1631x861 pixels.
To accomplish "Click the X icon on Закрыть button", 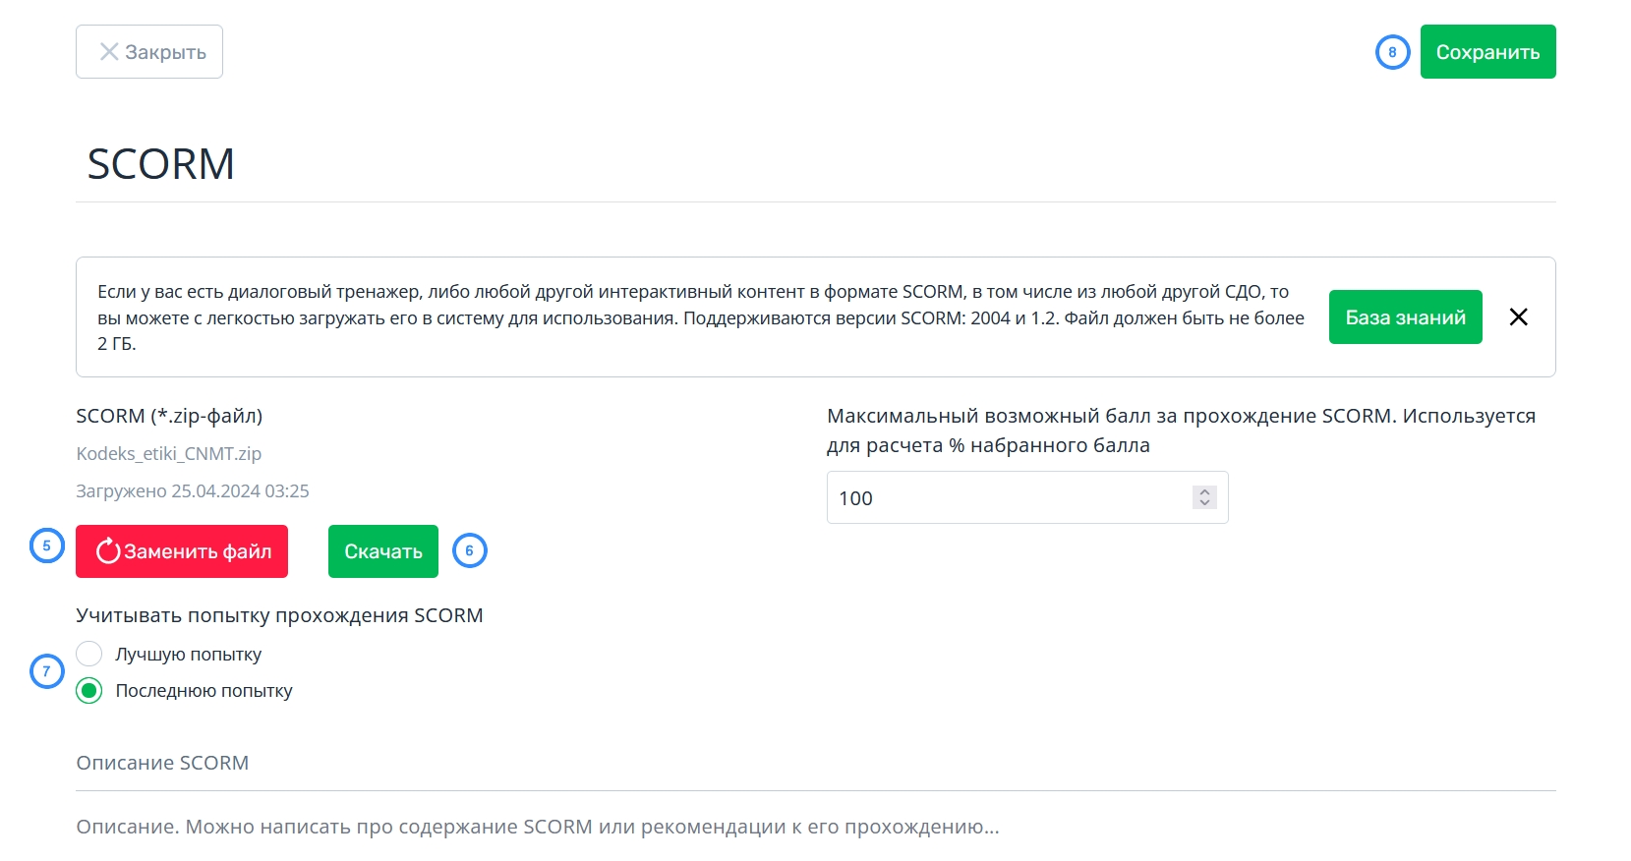I will point(109,52).
